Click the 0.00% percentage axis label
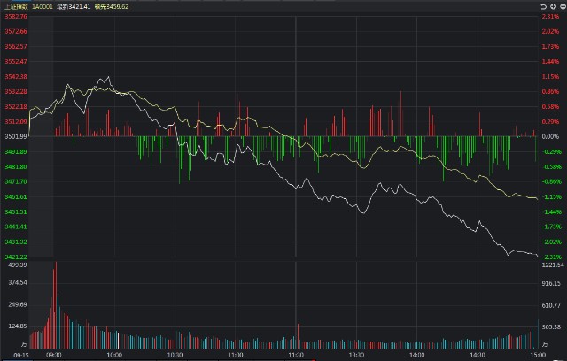This screenshot has width=567, height=361. pyautogui.click(x=551, y=136)
